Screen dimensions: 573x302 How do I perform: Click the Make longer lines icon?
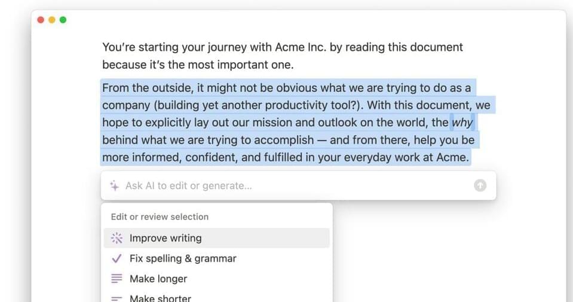(x=117, y=279)
